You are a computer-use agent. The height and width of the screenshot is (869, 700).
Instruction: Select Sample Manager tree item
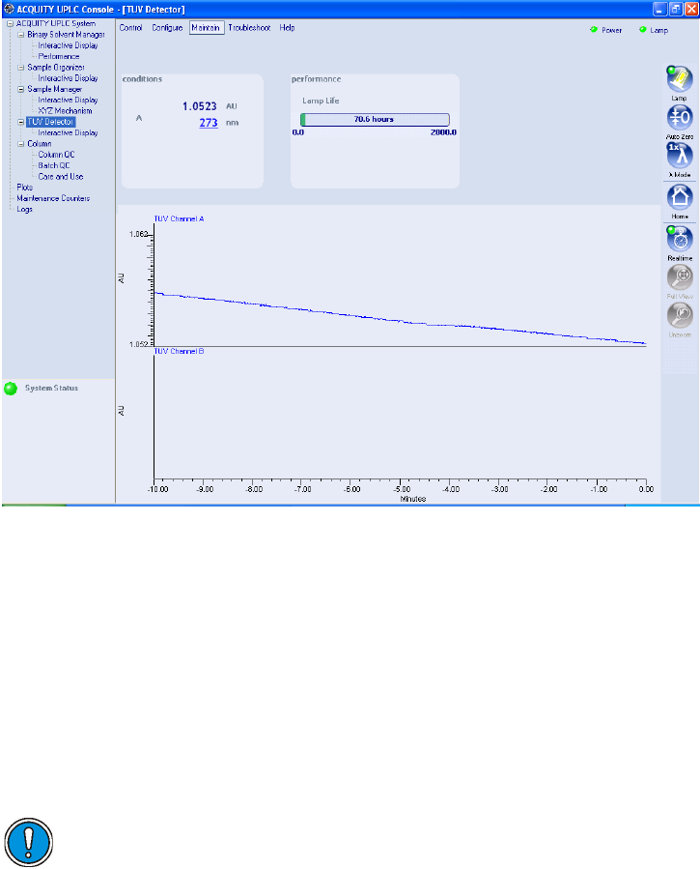click(x=55, y=89)
